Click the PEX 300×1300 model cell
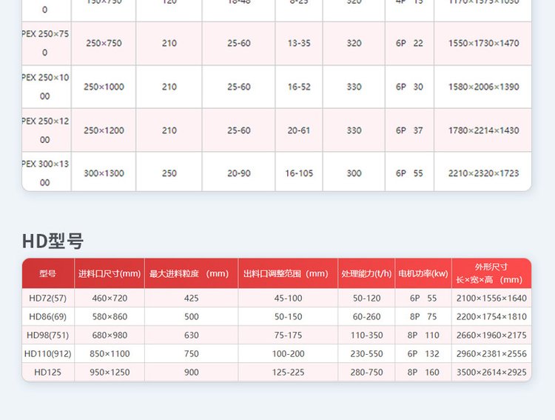 46,173
